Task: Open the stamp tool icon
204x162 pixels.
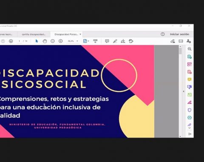Action: 131,41
